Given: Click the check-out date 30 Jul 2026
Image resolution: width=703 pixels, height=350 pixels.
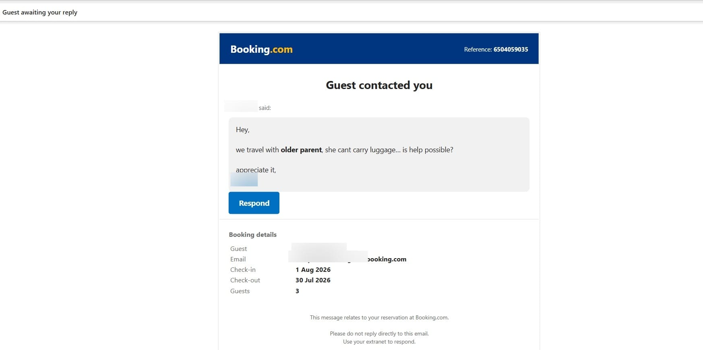Looking at the screenshot, I should [313, 280].
